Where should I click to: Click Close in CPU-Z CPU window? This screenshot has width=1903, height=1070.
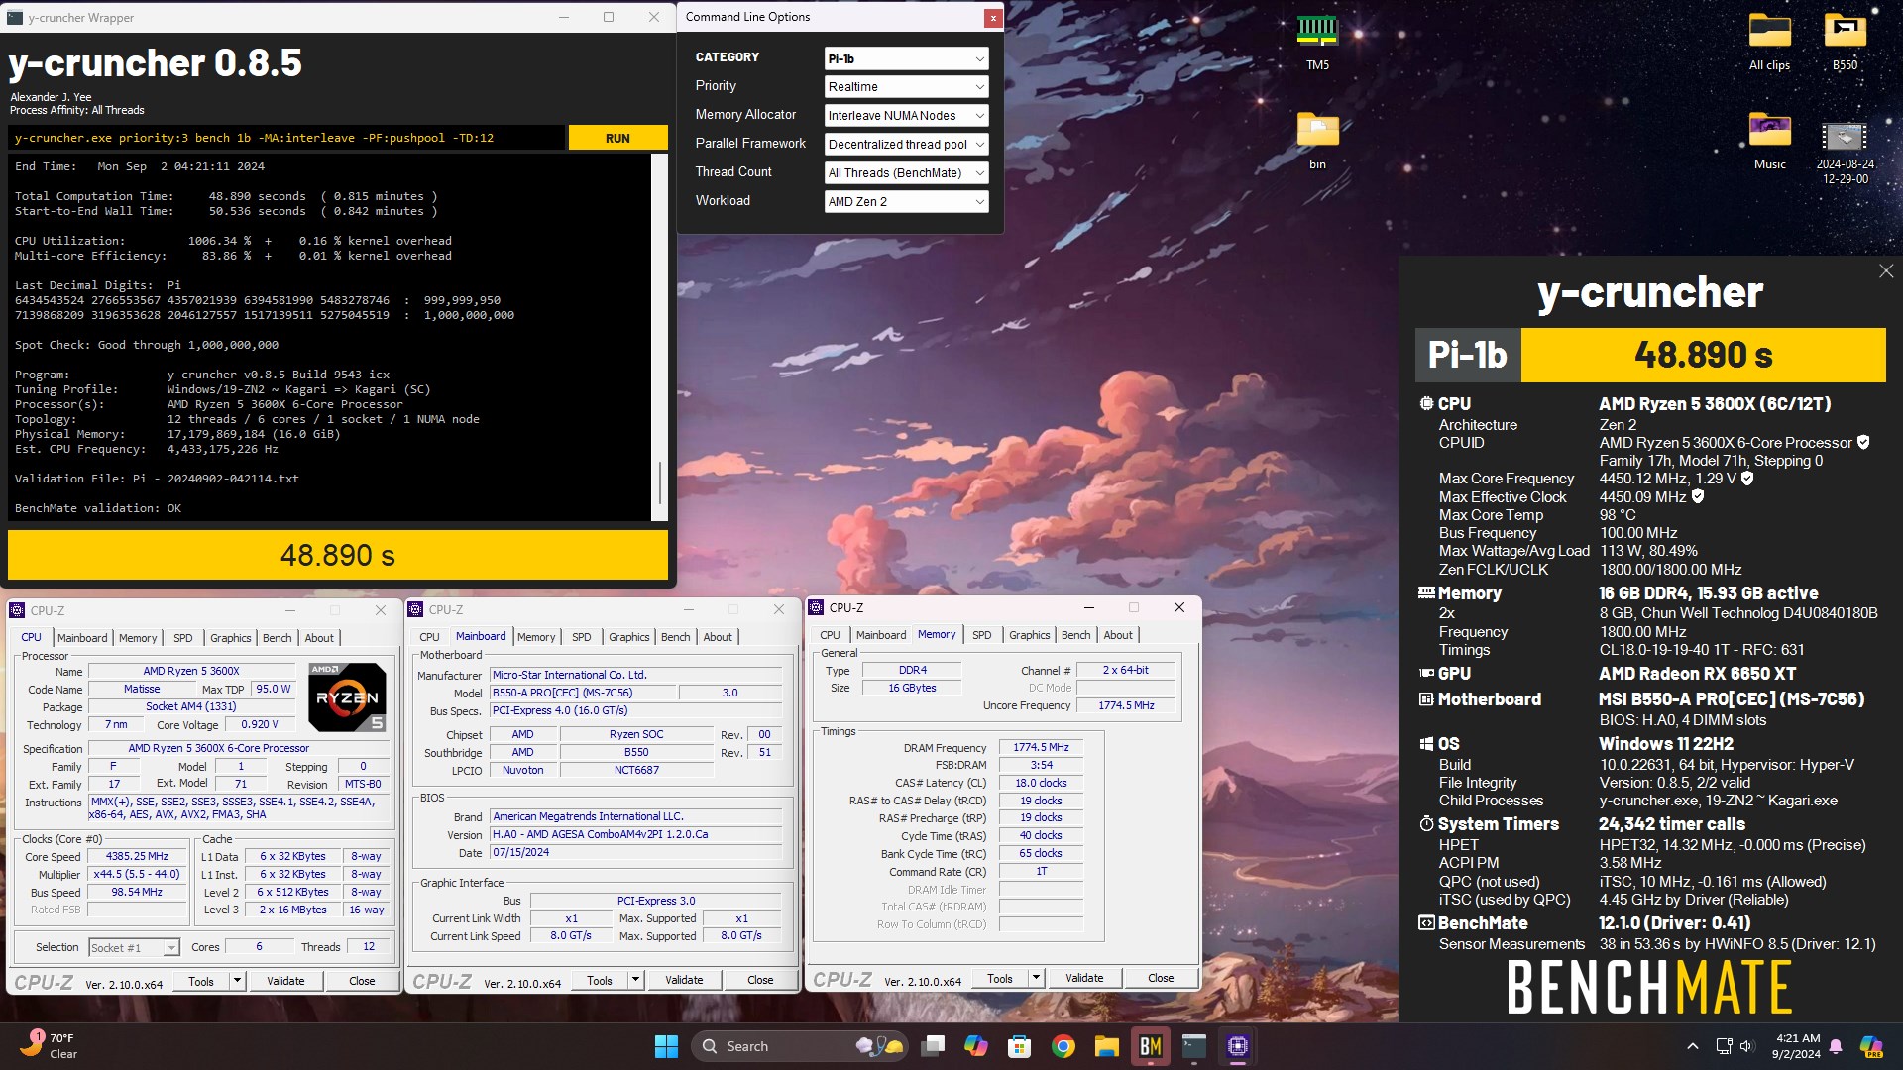point(362,981)
